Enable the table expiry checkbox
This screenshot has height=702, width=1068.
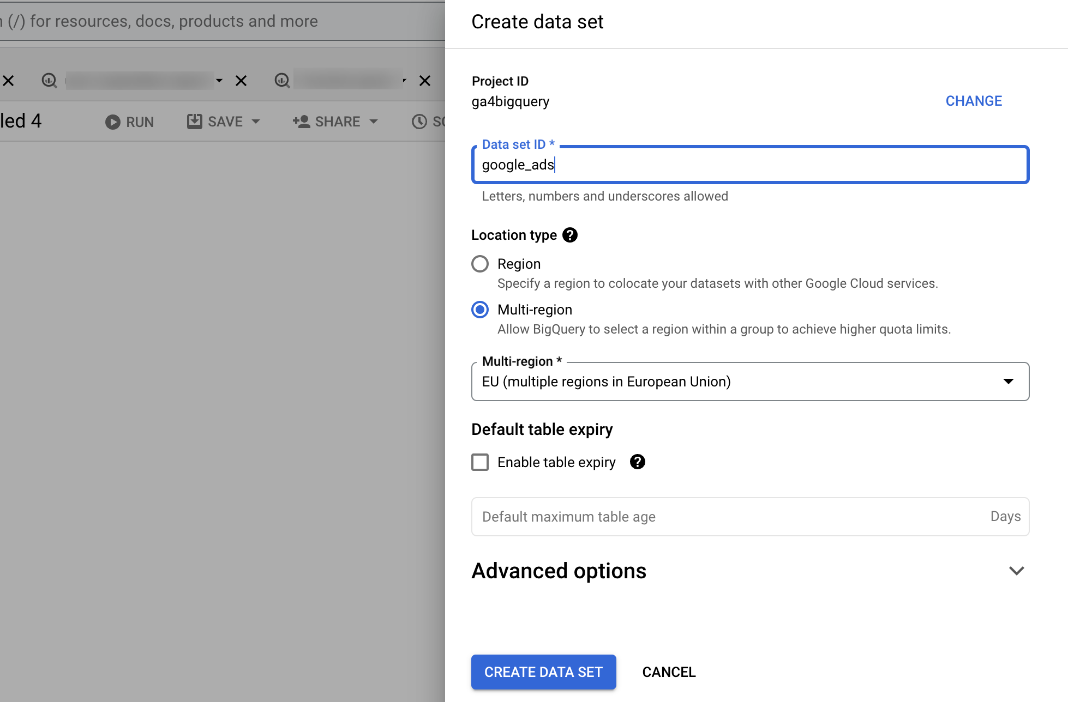click(481, 462)
